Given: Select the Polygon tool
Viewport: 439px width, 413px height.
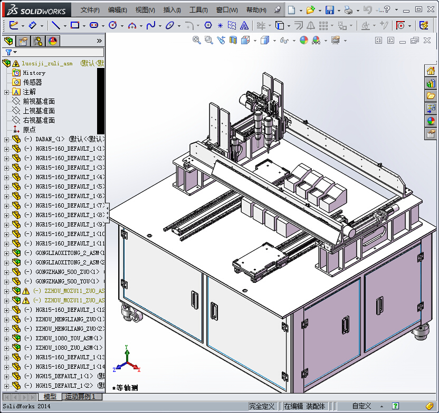Looking at the screenshot, I should [x=208, y=25].
